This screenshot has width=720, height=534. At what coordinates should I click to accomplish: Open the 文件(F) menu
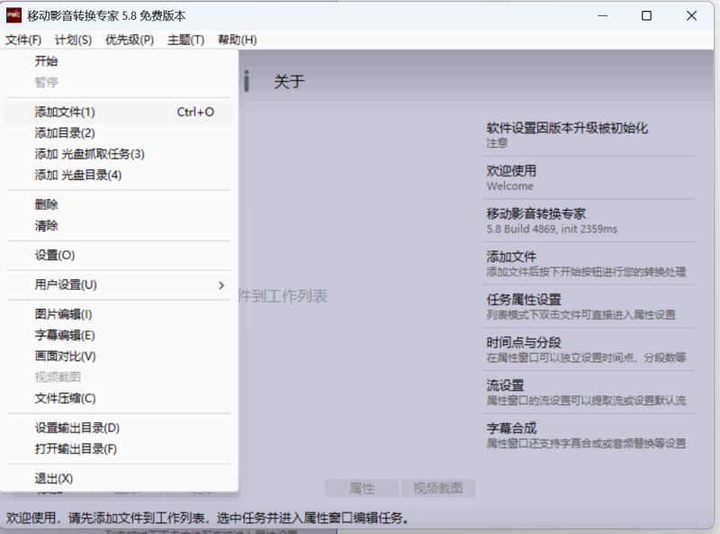click(x=23, y=40)
